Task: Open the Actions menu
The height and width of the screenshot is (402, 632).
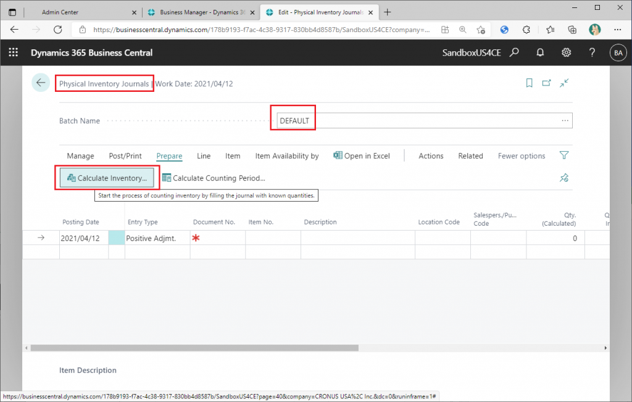Action: click(x=431, y=156)
